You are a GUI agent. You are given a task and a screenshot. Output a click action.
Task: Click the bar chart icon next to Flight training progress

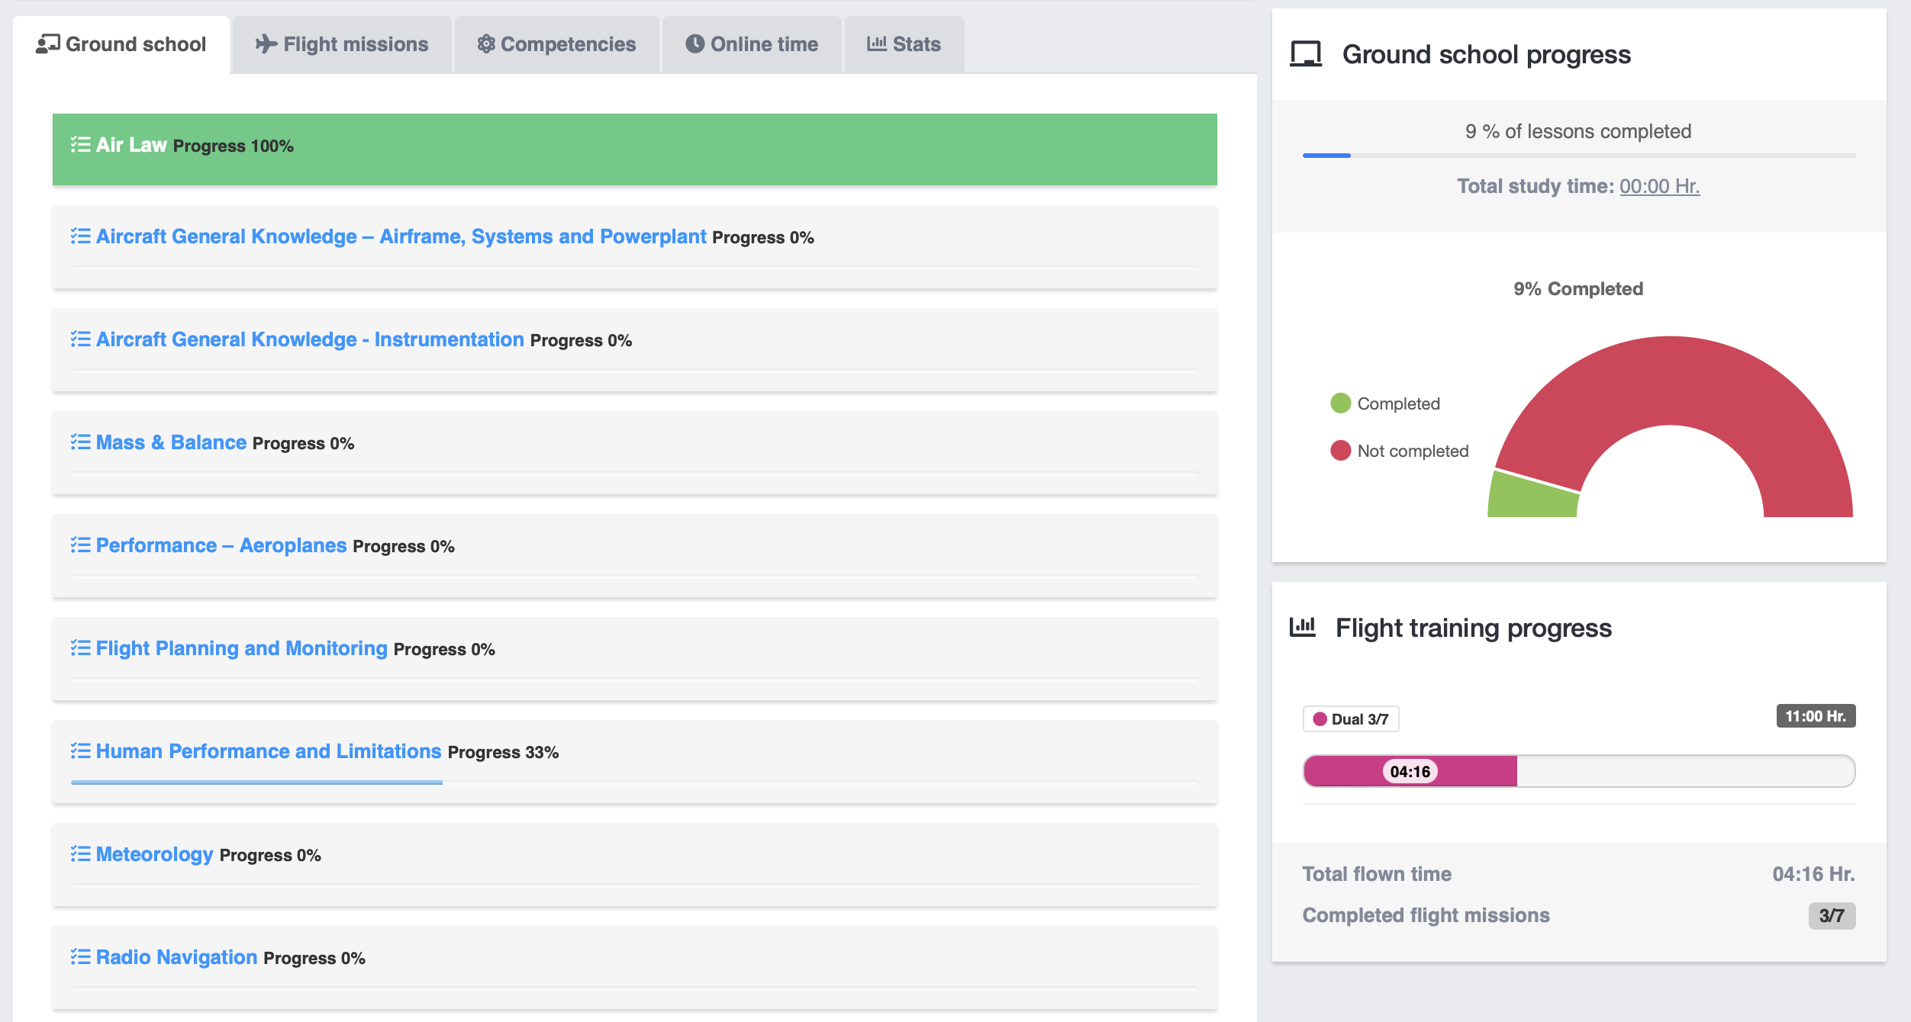click(x=1303, y=628)
